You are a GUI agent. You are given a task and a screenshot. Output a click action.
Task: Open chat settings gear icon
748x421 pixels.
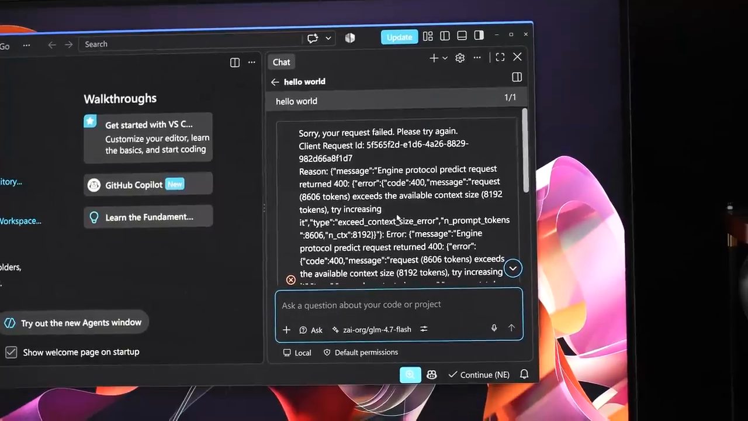pos(460,58)
